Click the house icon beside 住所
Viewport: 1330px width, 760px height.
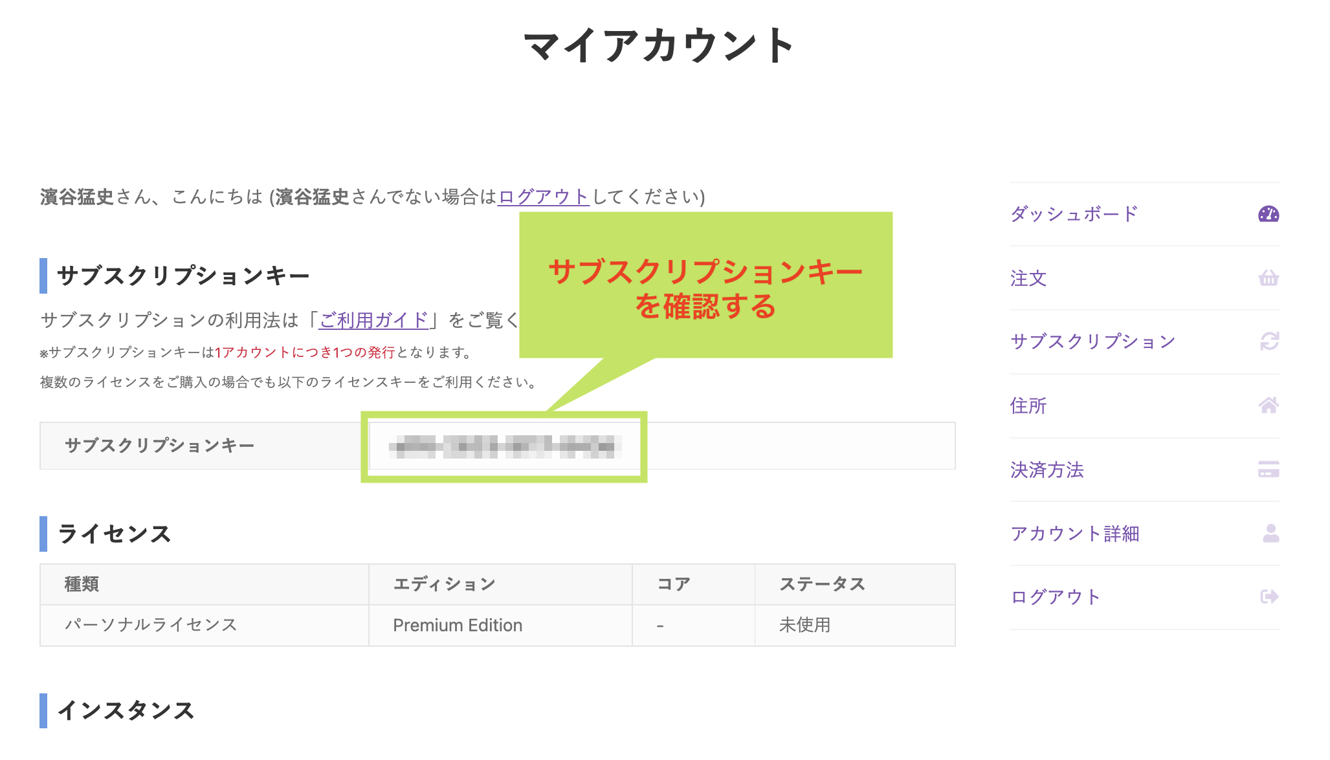(x=1268, y=406)
